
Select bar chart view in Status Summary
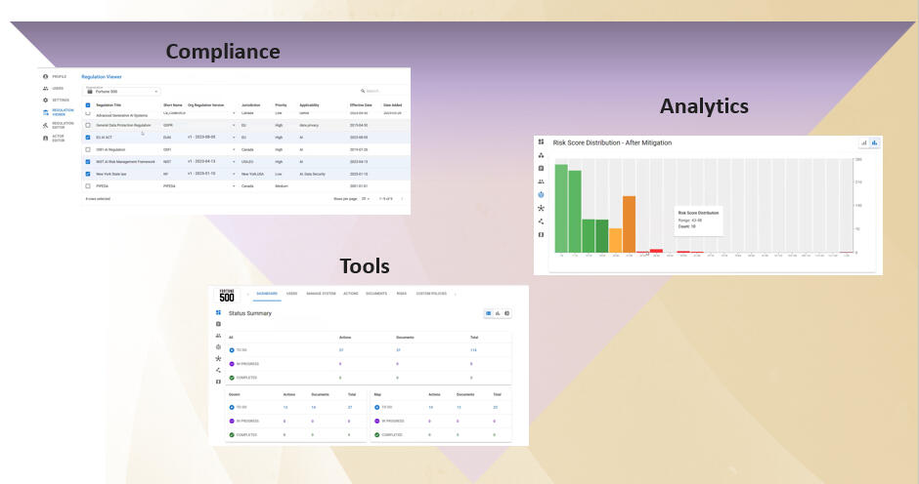(x=498, y=313)
